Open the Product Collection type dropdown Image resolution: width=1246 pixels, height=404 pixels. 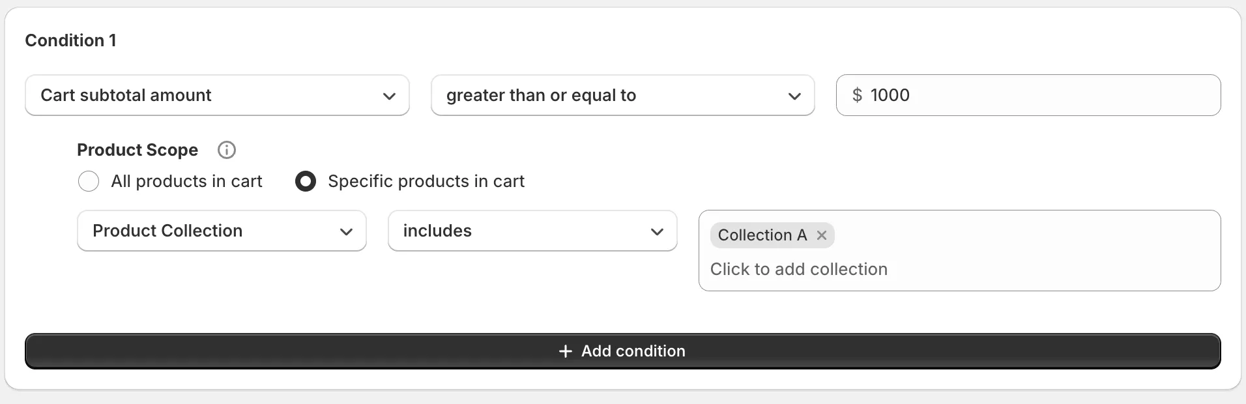pyautogui.click(x=222, y=231)
